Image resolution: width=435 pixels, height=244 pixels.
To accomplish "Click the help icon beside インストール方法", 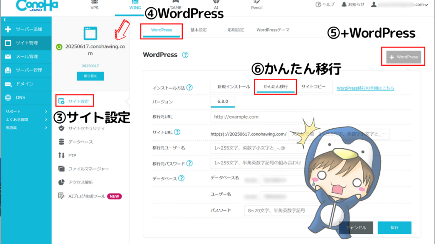I will pyautogui.click(x=189, y=87).
